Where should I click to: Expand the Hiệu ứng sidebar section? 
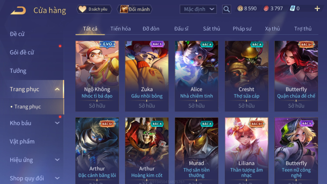click(57, 160)
